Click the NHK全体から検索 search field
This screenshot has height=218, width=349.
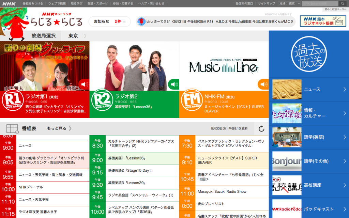(x=320, y=3)
